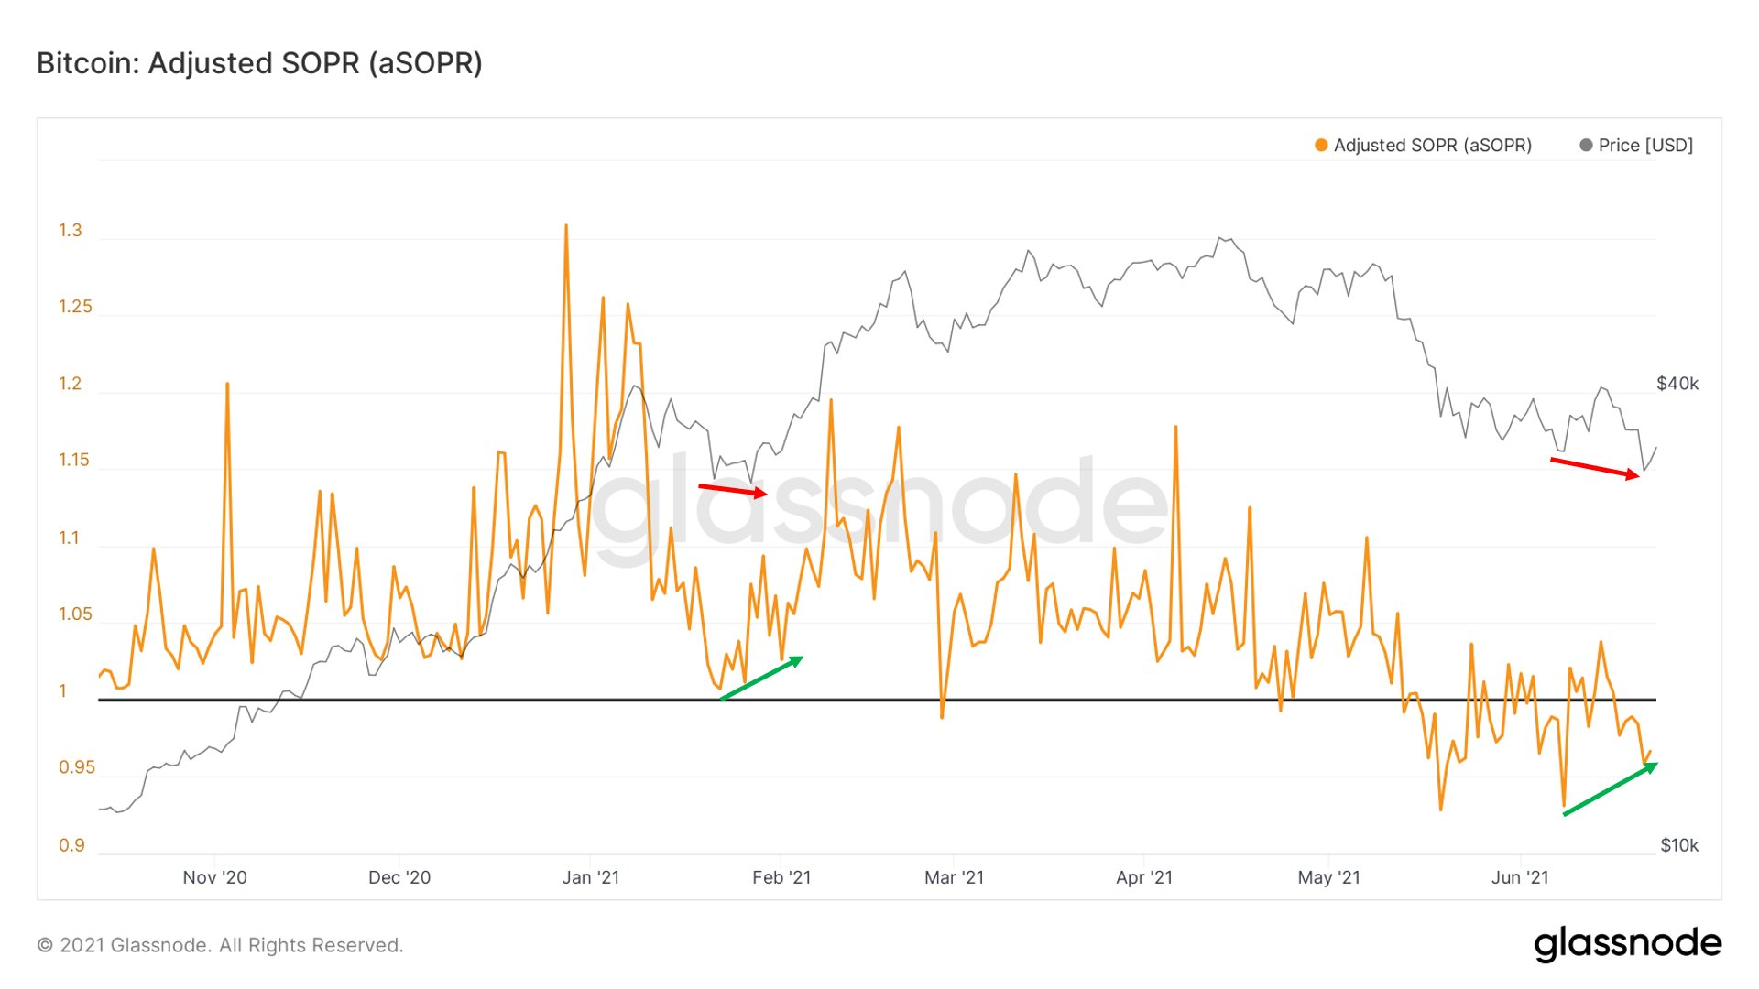Click the 0.95 y-axis value label
1759x989 pixels.
point(76,767)
